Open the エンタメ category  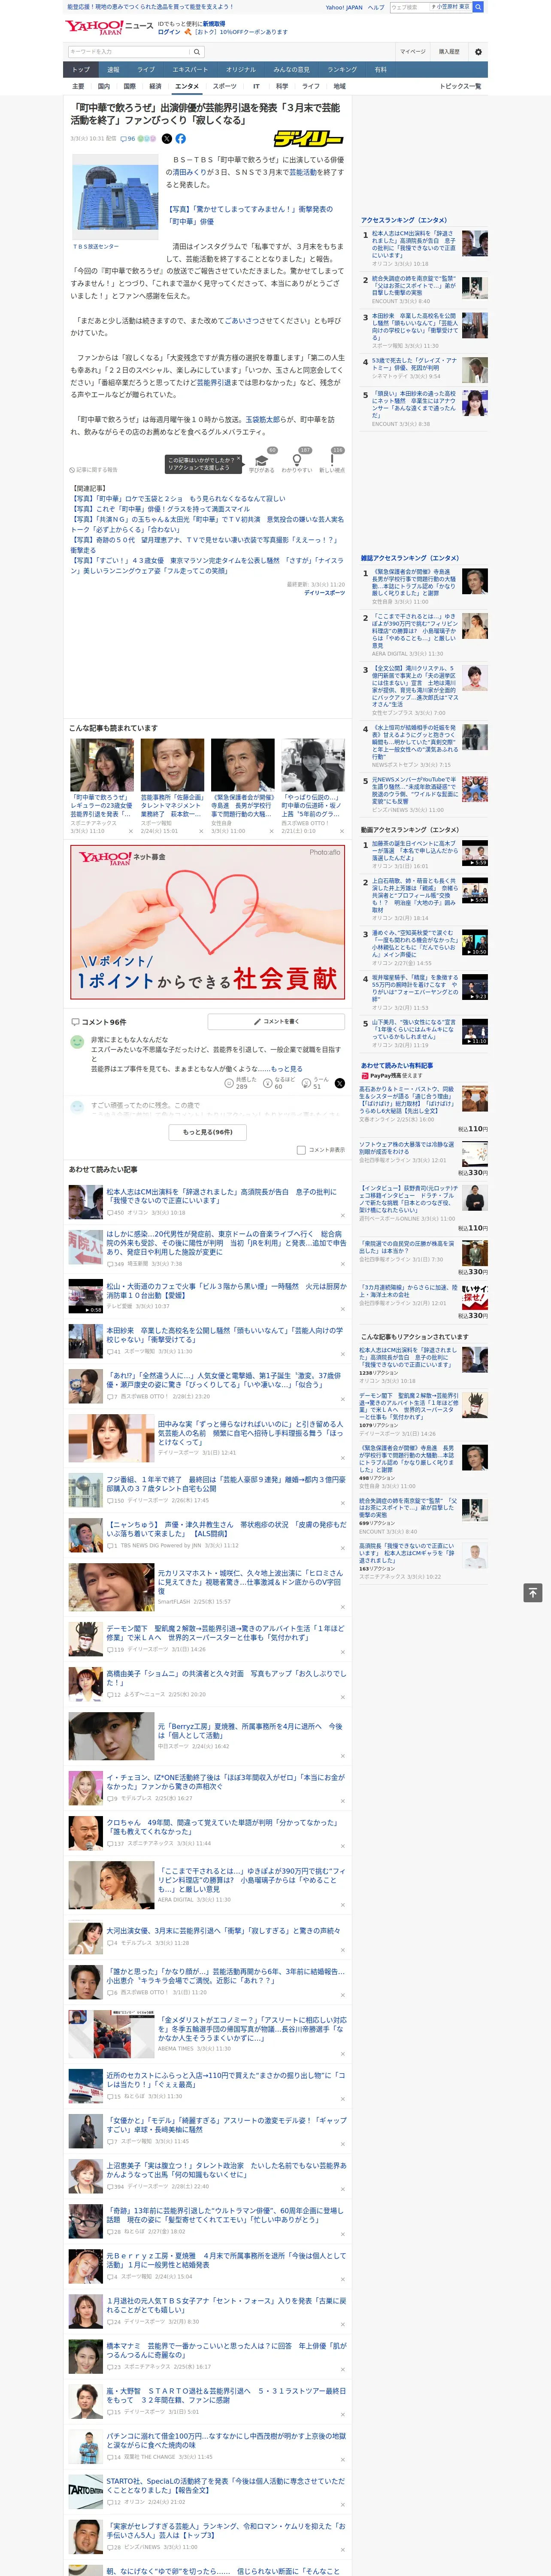coord(187,86)
